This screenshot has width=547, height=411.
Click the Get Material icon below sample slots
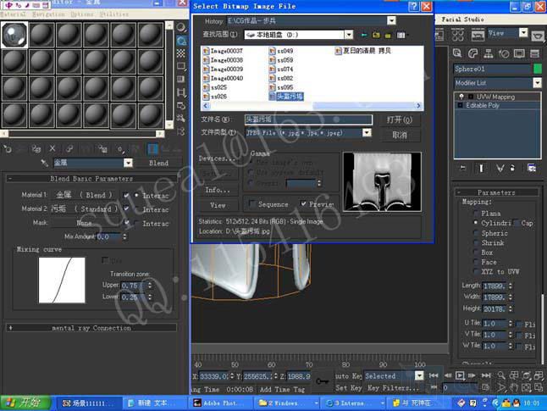click(x=8, y=149)
